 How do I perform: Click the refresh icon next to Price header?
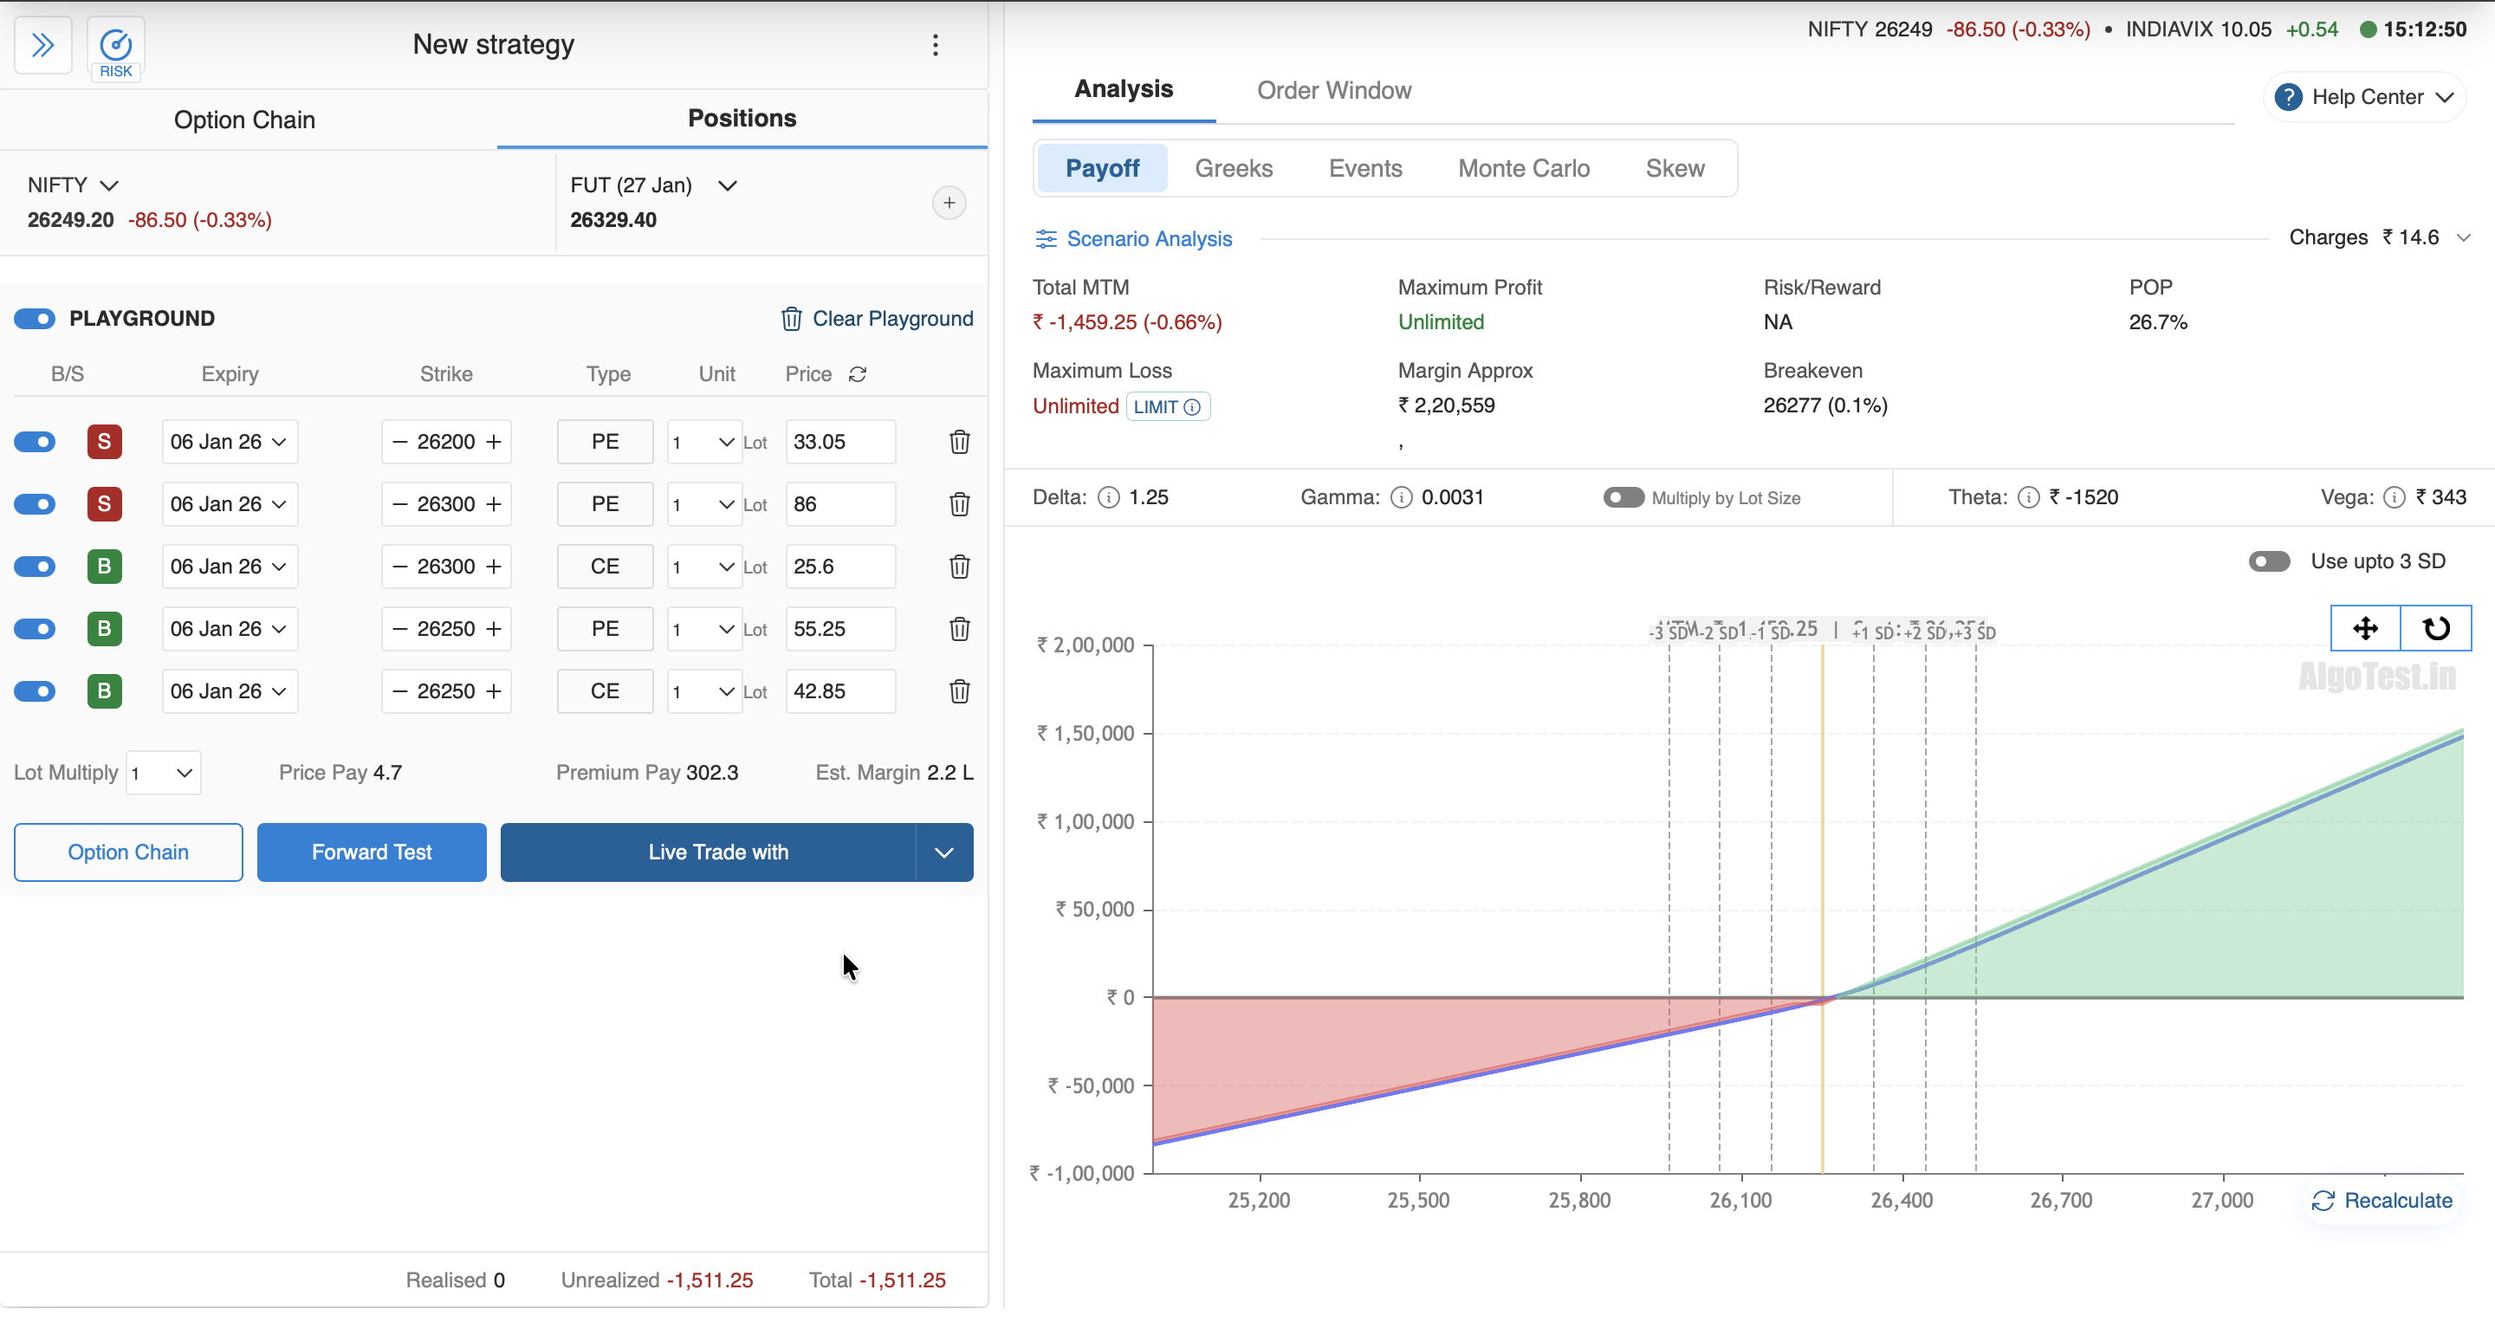click(x=857, y=375)
